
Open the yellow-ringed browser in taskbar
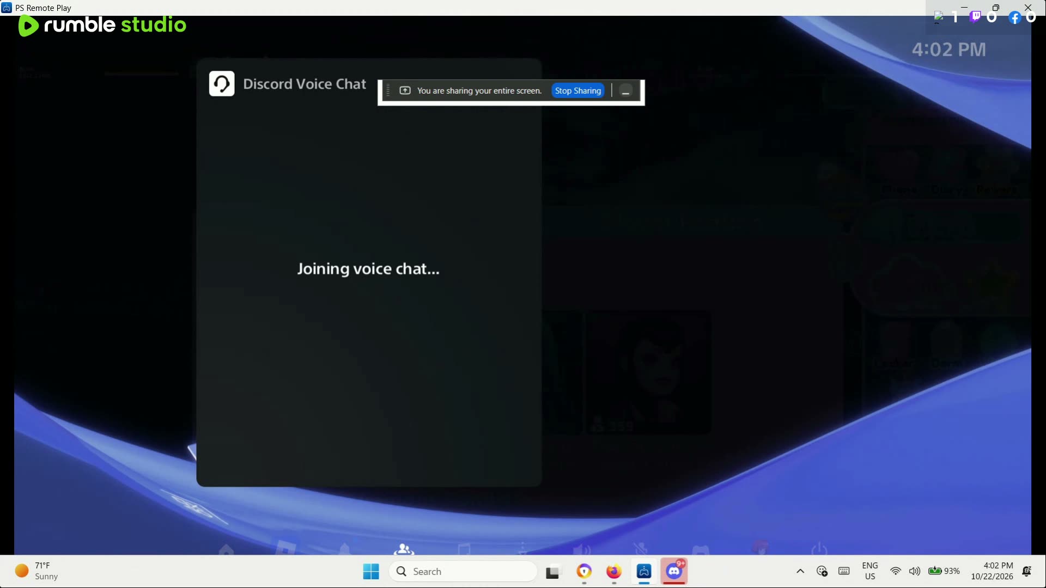584,572
